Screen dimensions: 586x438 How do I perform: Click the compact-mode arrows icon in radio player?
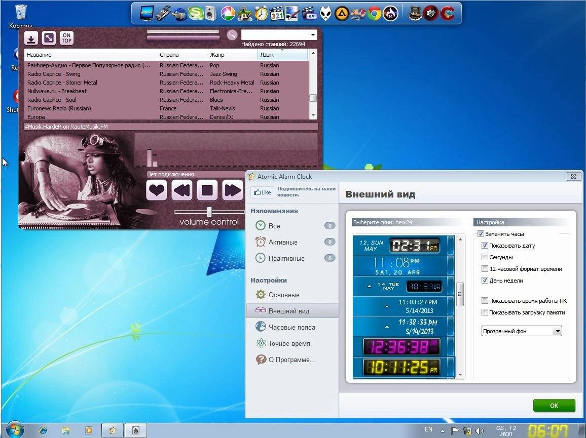coord(49,37)
